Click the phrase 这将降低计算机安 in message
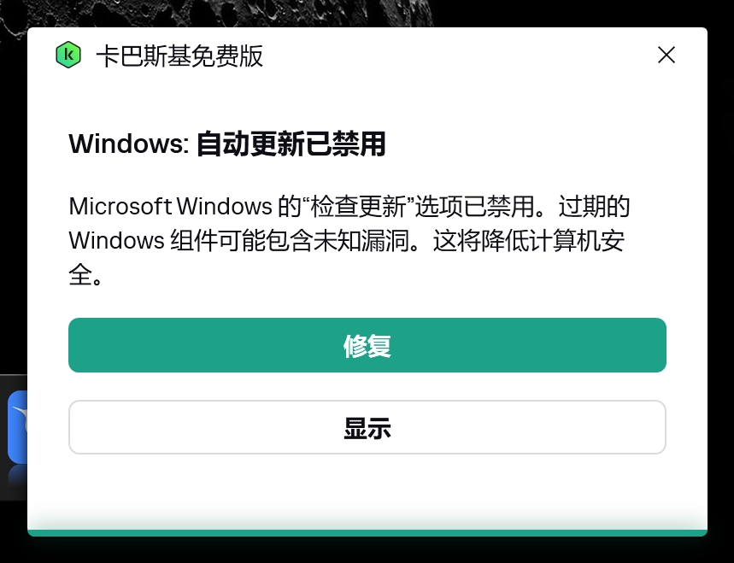 [529, 241]
